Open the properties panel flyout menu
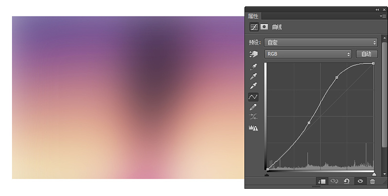This screenshot has height=196, width=388. click(x=383, y=16)
